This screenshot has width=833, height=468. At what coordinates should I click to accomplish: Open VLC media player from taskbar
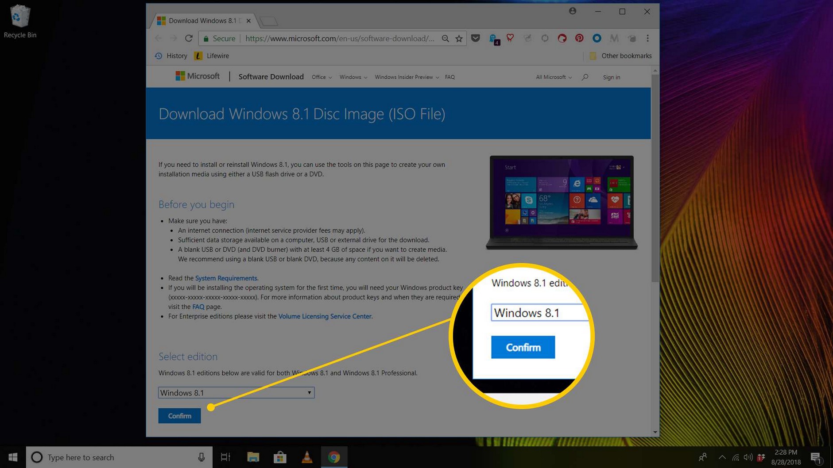307,457
